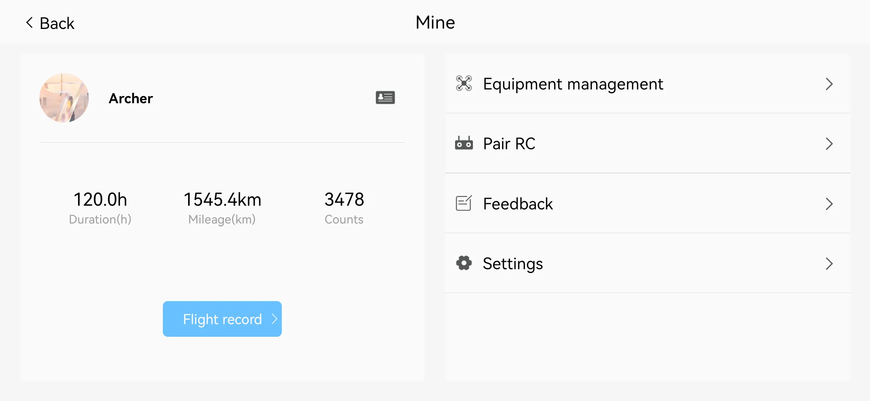The width and height of the screenshot is (870, 401).
Task: Open the Equipment management menu entry
Action: tap(648, 84)
